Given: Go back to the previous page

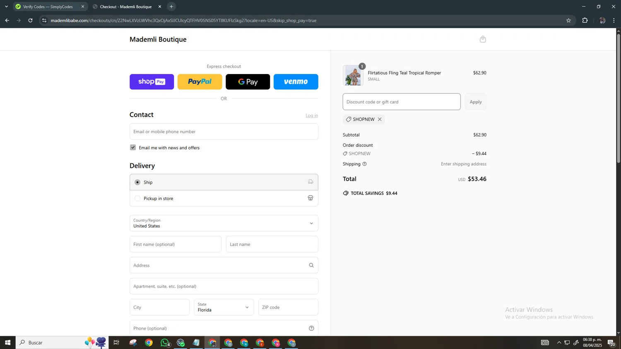Looking at the screenshot, I should click(7, 20).
